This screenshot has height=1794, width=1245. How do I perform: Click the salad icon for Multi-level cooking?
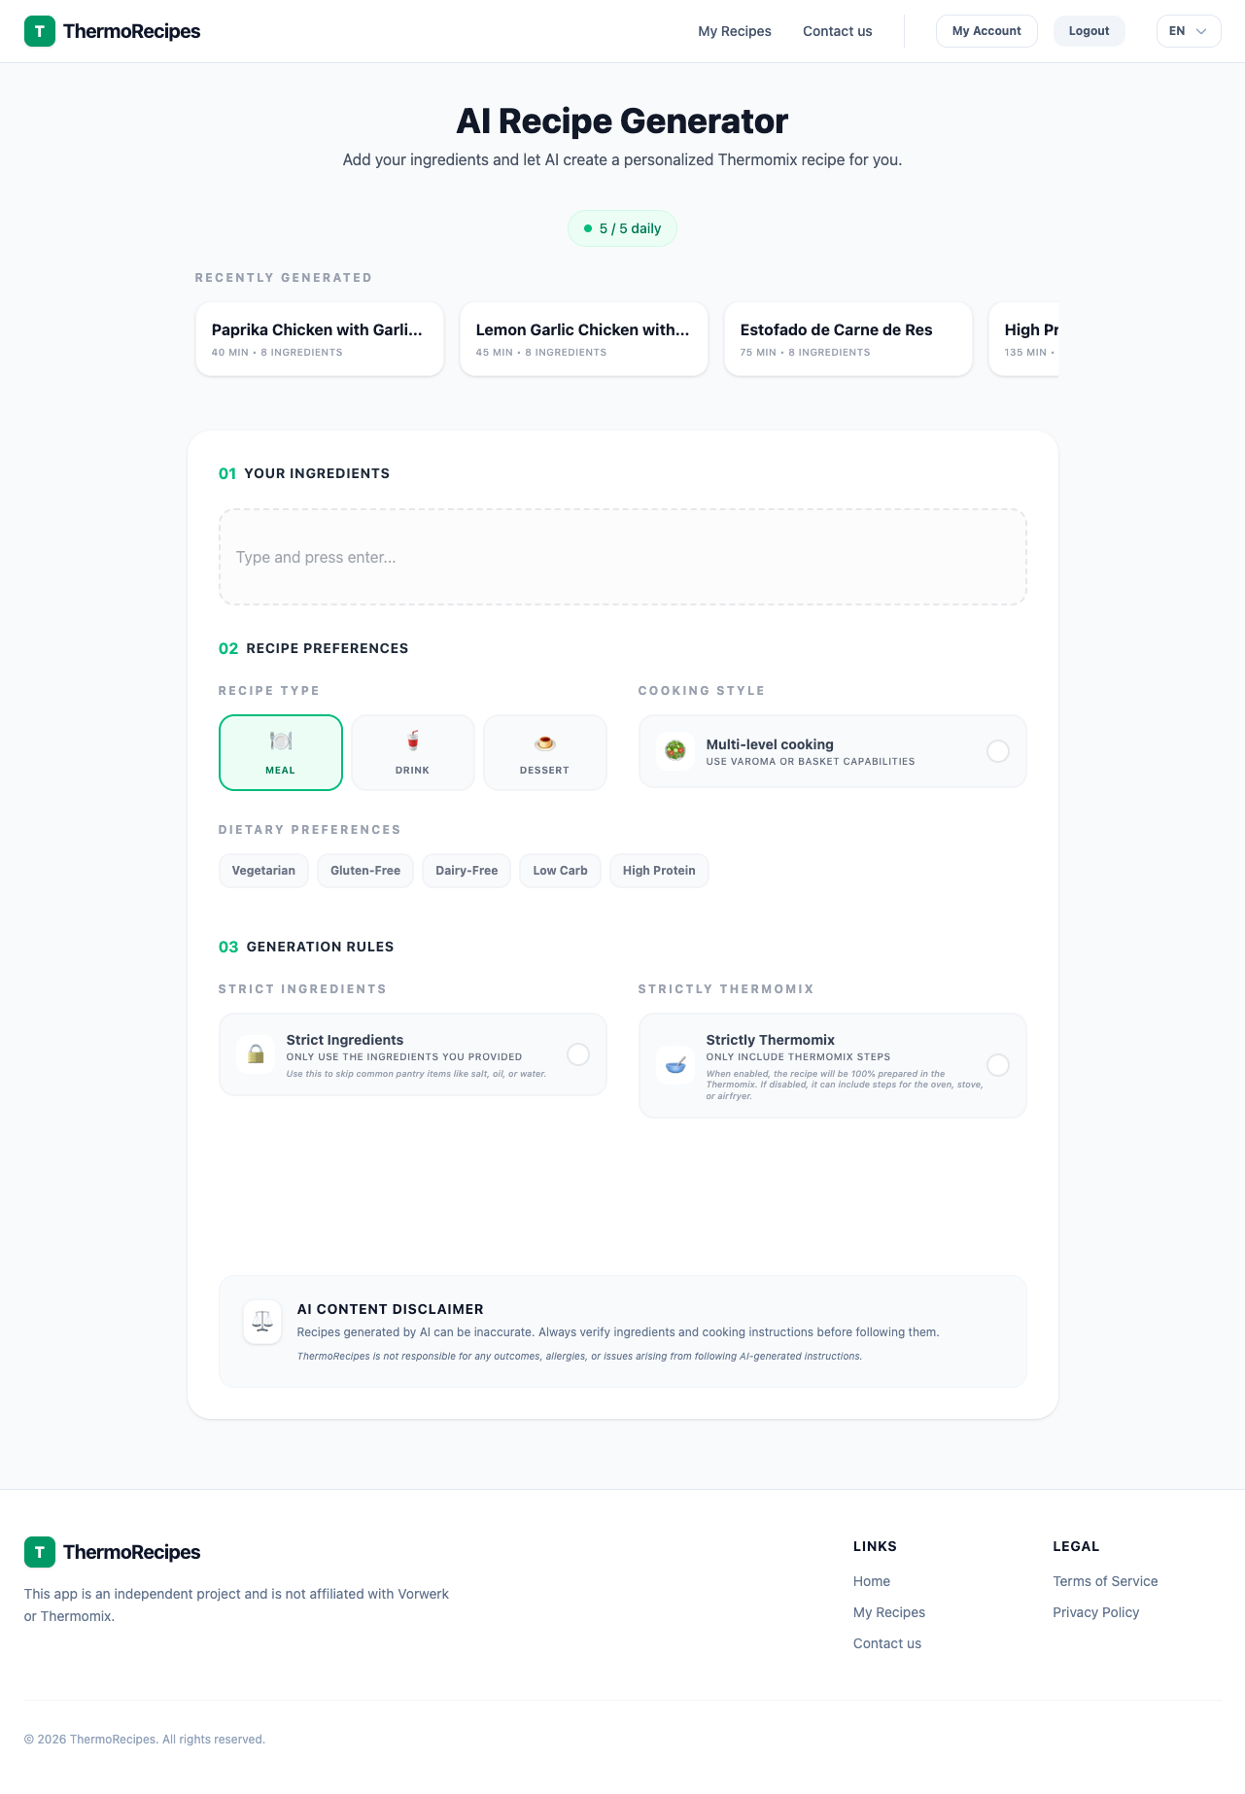click(675, 751)
